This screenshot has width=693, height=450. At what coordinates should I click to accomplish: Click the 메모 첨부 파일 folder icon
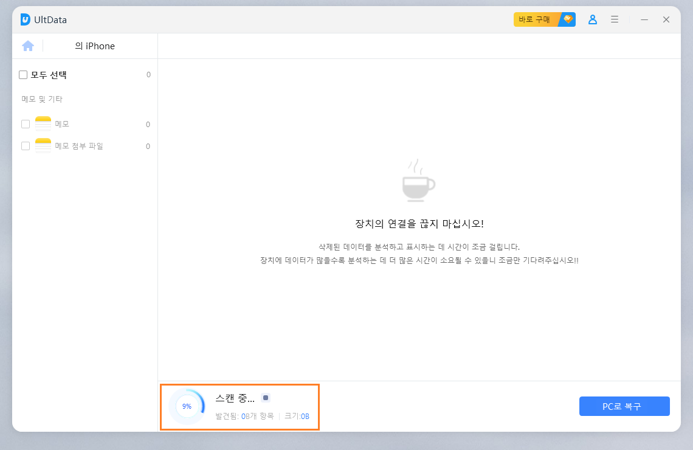(43, 145)
